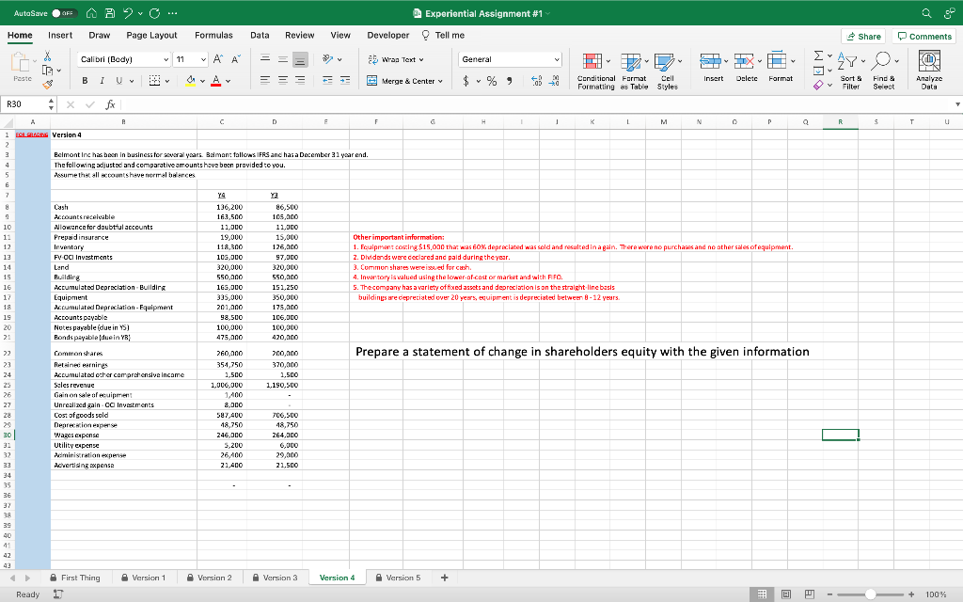Open Conditional Formatting menu

pyautogui.click(x=595, y=71)
